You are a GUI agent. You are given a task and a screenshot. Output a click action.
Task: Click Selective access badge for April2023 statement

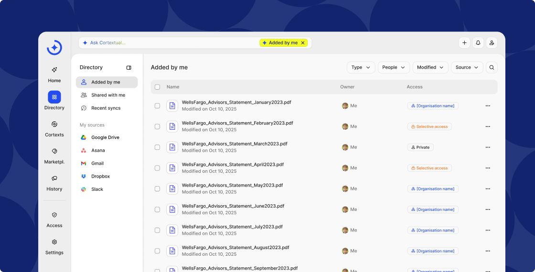coord(429,168)
